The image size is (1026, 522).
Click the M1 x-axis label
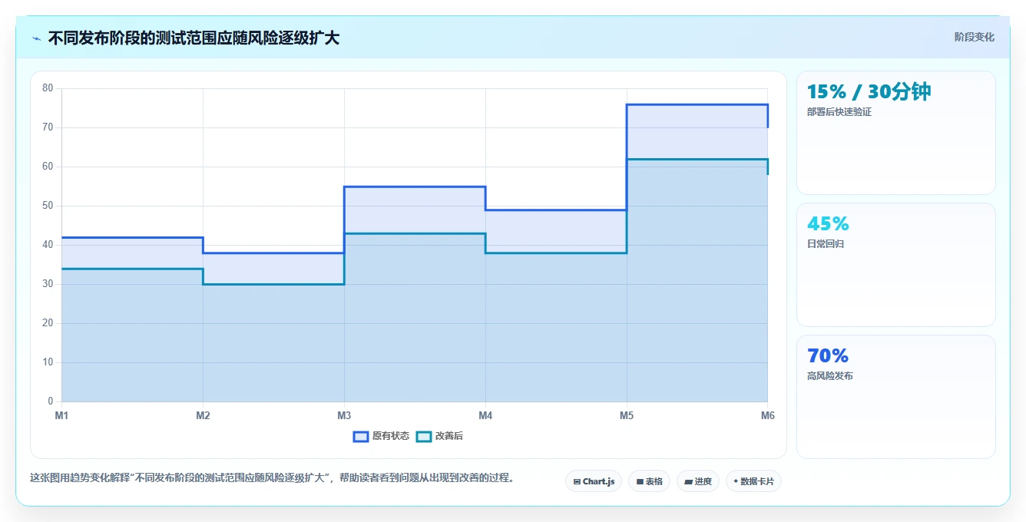pos(61,415)
